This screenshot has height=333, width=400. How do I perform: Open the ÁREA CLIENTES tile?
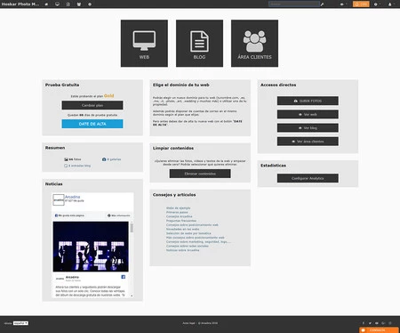[254, 44]
